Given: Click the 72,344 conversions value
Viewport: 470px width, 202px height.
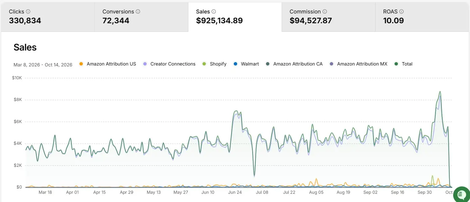Looking at the screenshot, I should [116, 21].
